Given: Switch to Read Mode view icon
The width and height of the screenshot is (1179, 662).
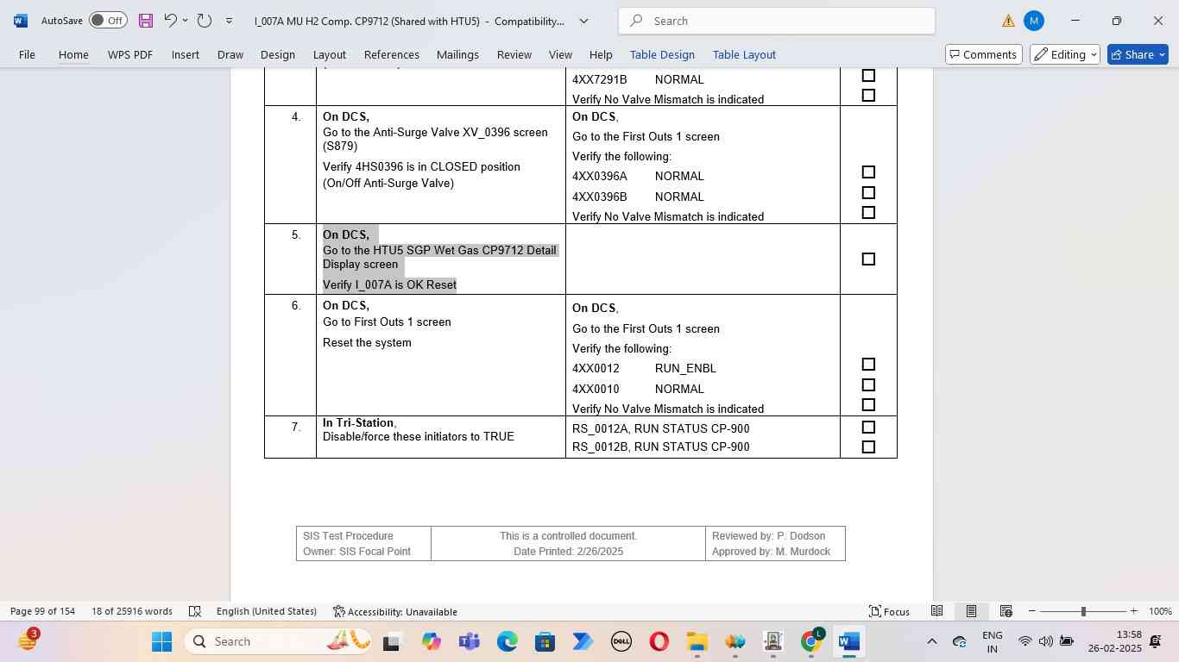Looking at the screenshot, I should point(936,611).
